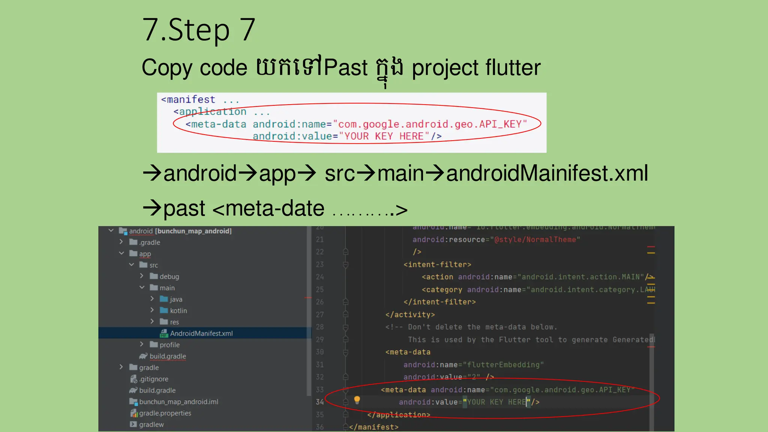
Task: Click the gradle.properties file icon
Action: point(133,413)
